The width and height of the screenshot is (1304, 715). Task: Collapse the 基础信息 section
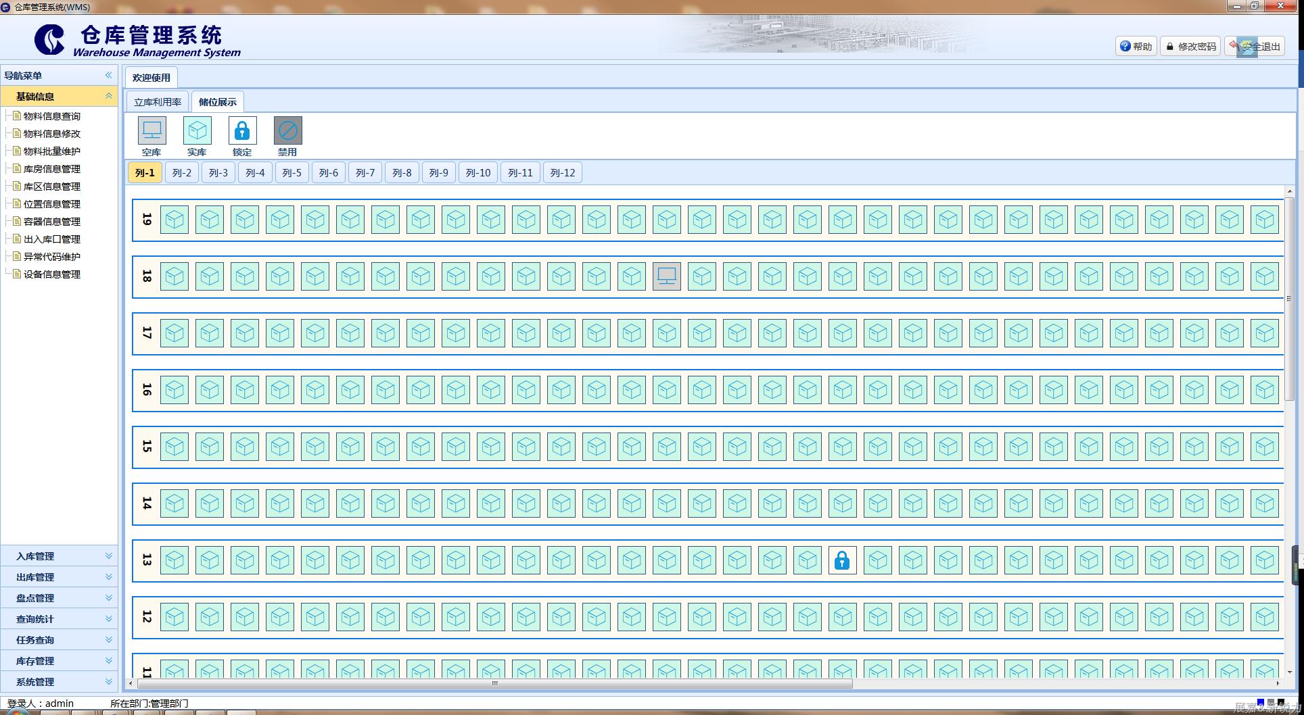108,96
